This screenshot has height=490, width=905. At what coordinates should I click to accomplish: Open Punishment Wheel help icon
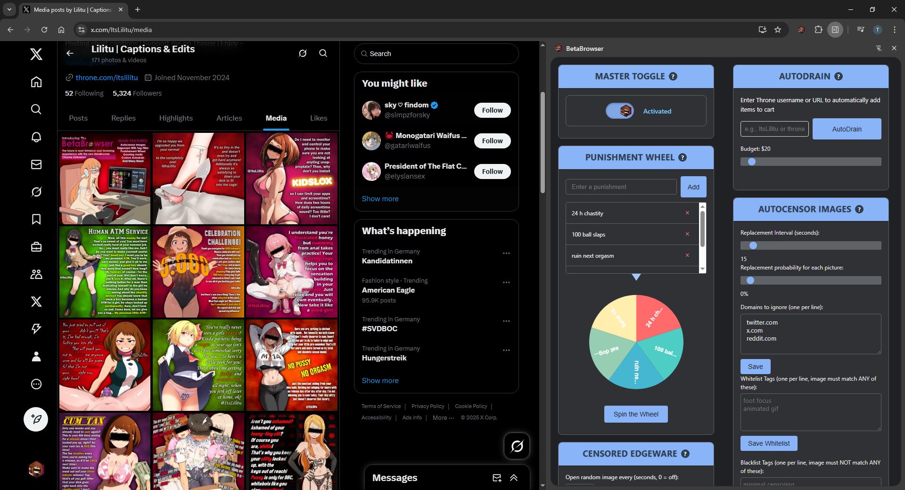pyautogui.click(x=683, y=157)
